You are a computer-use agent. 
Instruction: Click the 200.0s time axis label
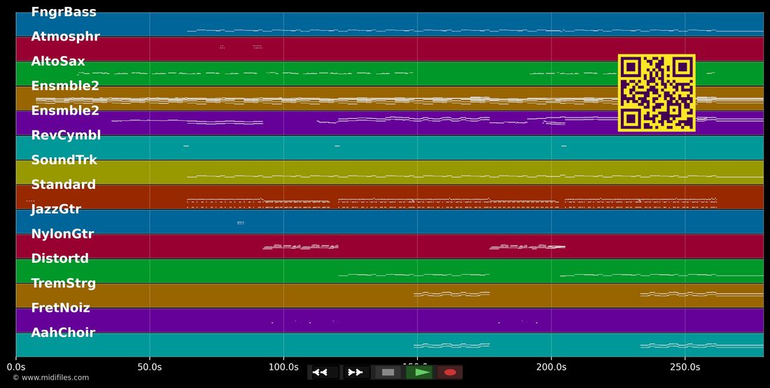[551, 366]
